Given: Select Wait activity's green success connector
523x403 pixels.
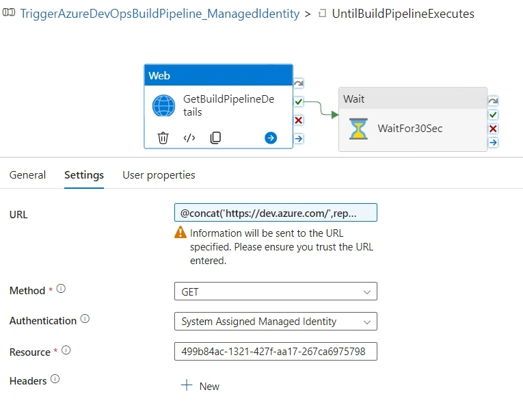Looking at the screenshot, I should tap(493, 115).
